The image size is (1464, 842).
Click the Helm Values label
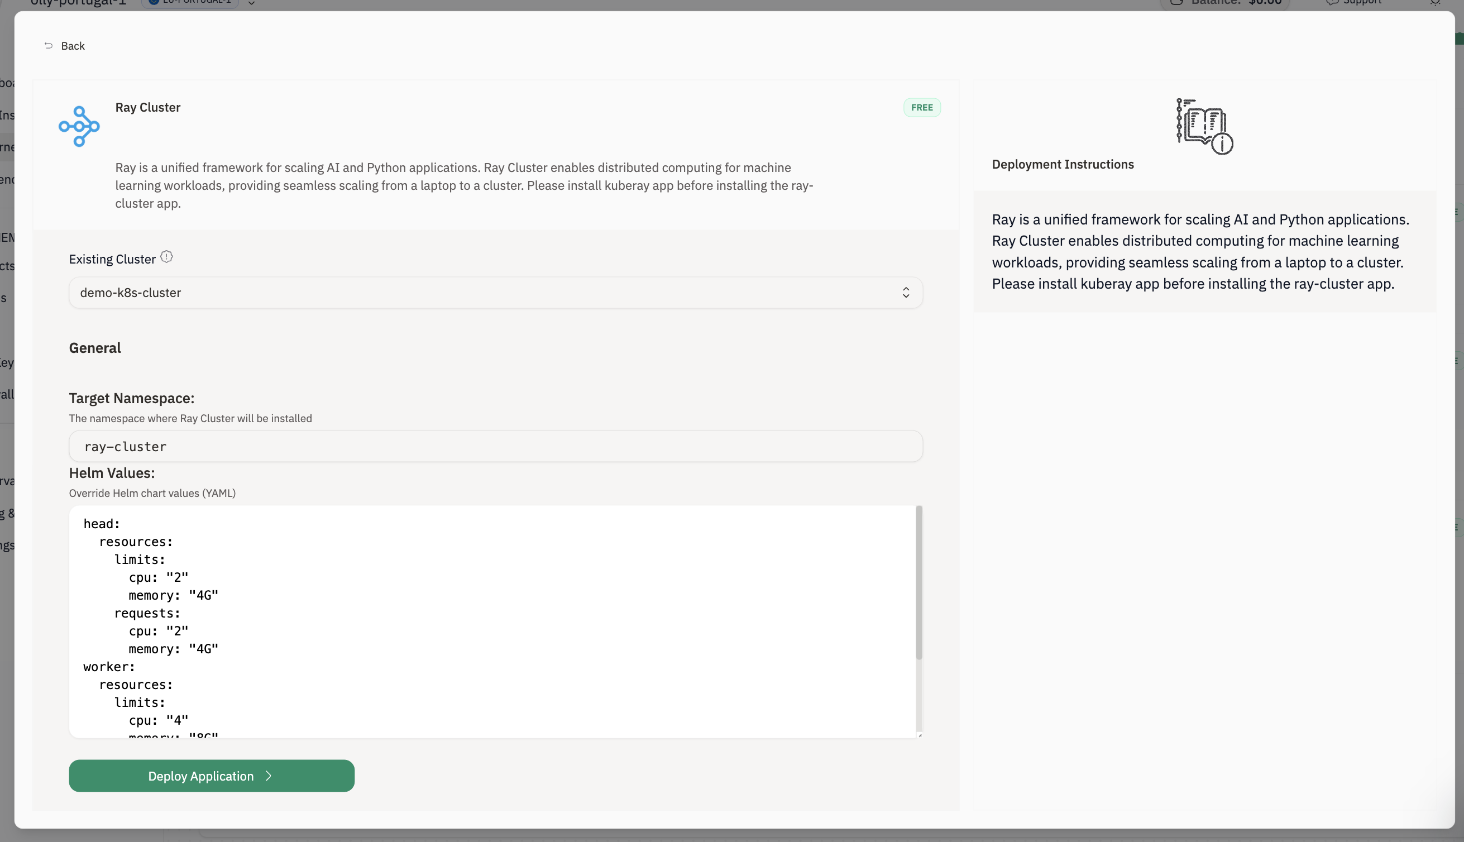pyautogui.click(x=112, y=473)
